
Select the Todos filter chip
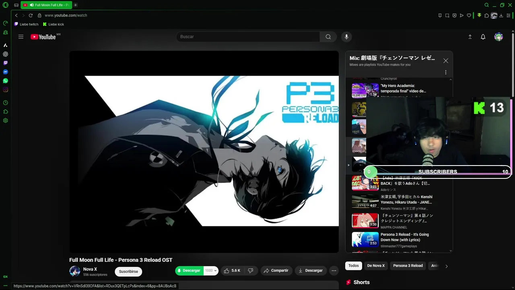pyautogui.click(x=354, y=266)
